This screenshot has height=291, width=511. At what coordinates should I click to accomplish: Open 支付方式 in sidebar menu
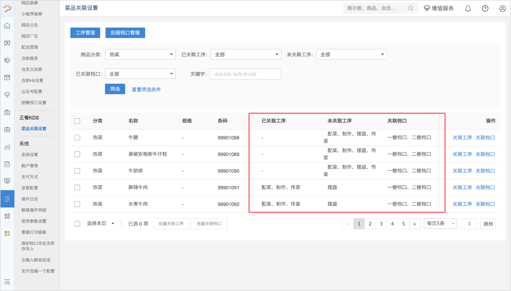30,177
